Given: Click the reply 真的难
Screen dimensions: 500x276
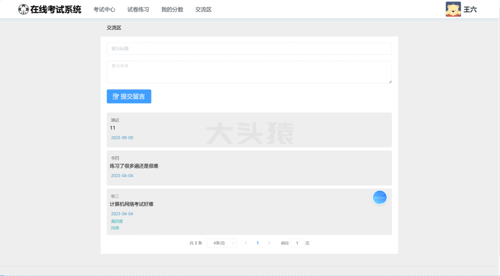Looking at the screenshot, I should tap(117, 221).
